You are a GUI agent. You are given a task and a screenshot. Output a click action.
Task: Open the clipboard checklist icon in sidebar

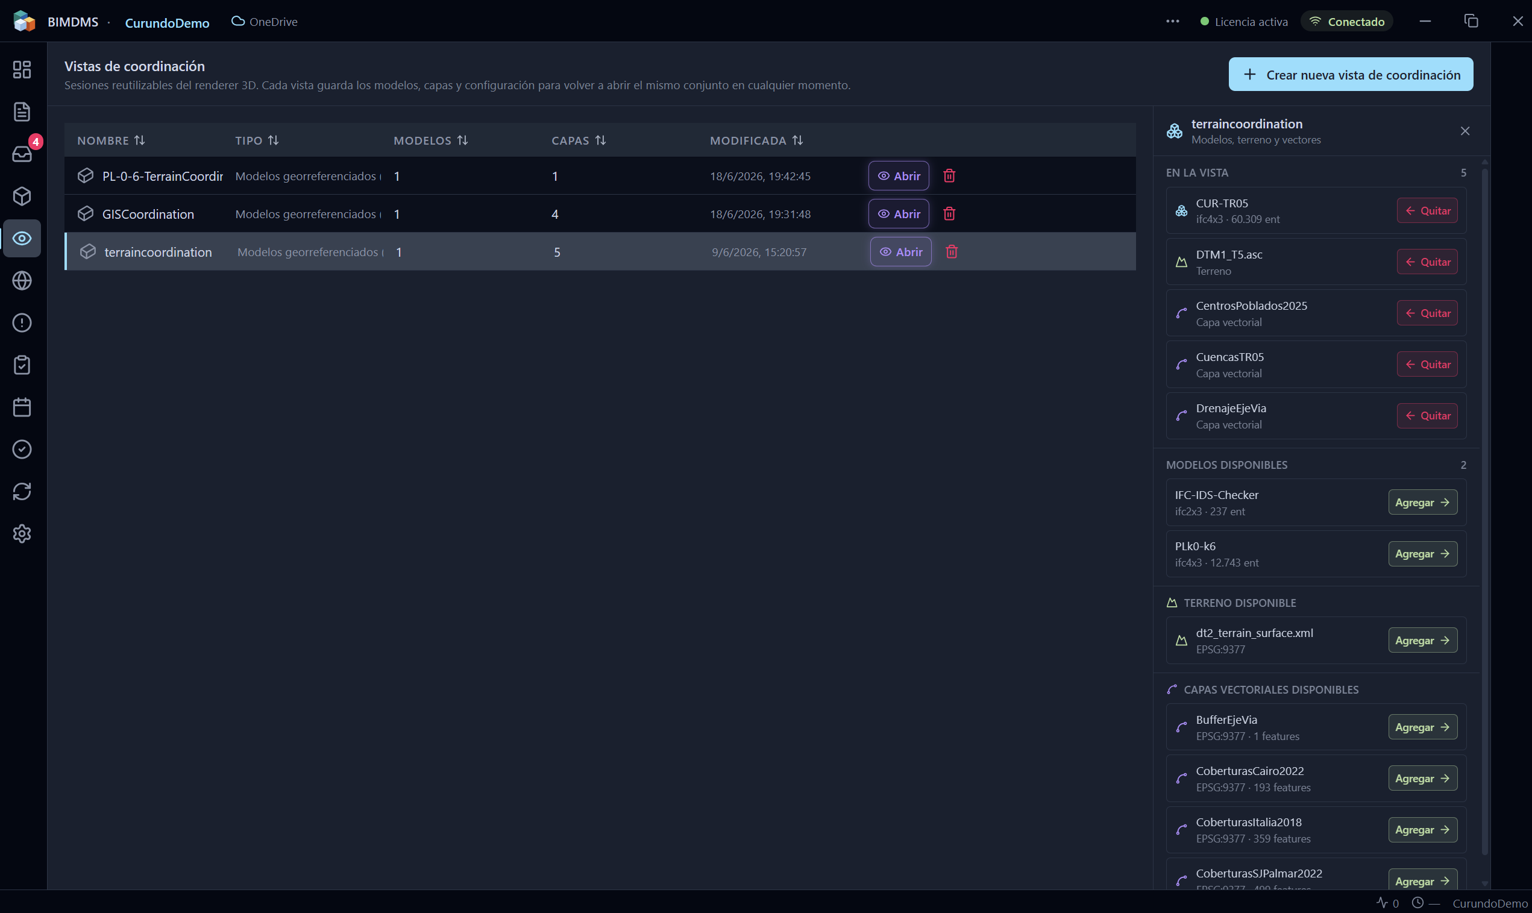(x=22, y=365)
